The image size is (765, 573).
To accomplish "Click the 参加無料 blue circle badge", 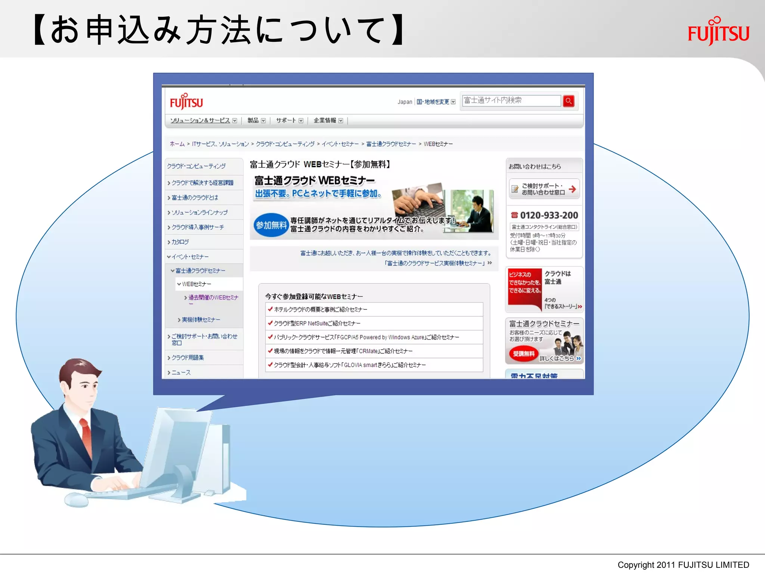I will [271, 225].
